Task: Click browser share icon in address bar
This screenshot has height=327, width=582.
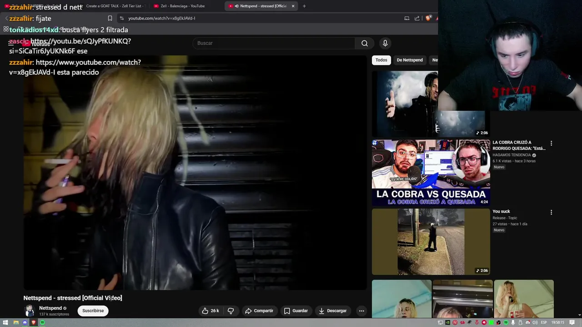Action: coord(417,18)
